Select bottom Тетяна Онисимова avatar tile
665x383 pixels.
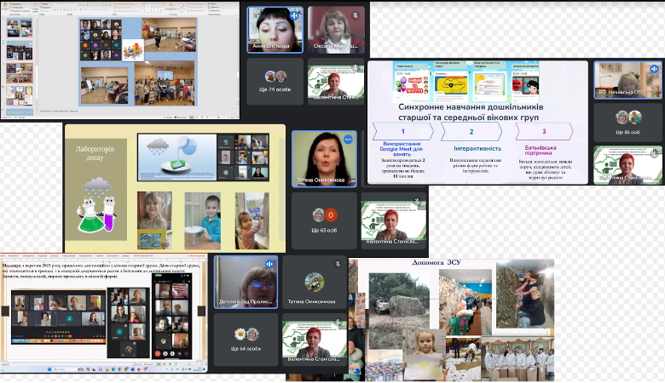(315, 283)
